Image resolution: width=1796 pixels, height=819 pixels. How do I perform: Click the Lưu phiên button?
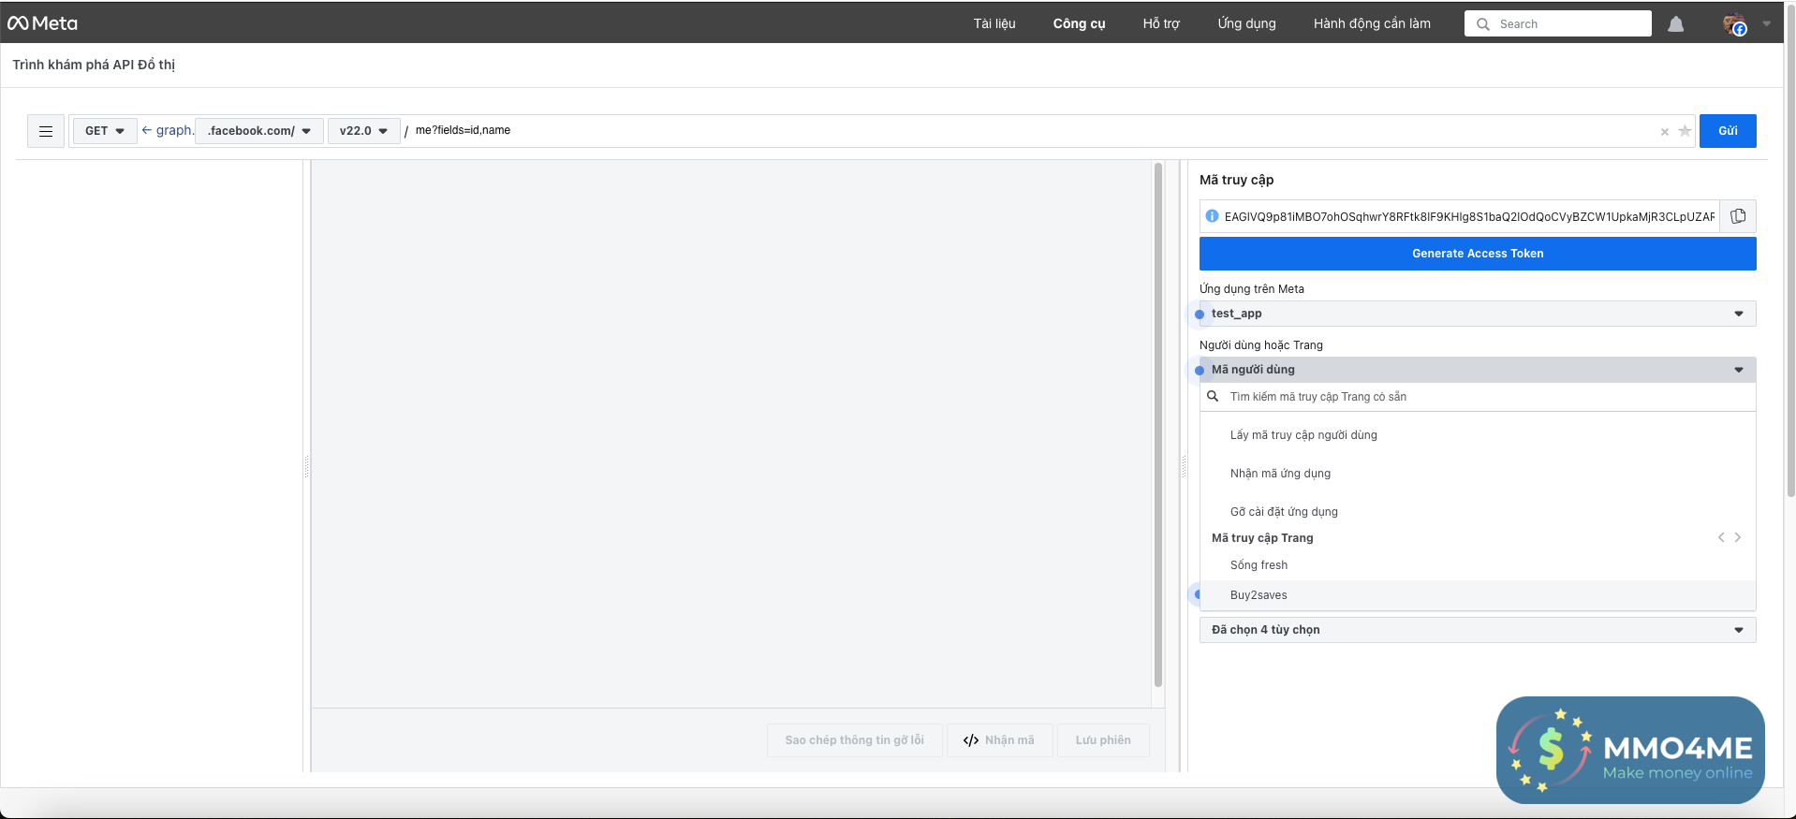(1103, 740)
